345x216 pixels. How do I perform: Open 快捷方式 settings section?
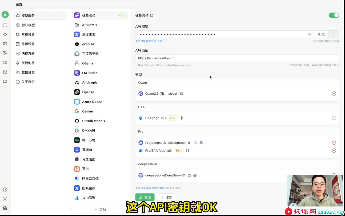pyautogui.click(x=40, y=53)
